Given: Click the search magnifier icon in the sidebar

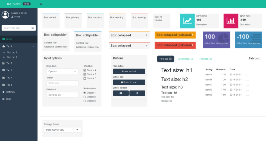Looking at the screenshot, I should click(33, 28).
